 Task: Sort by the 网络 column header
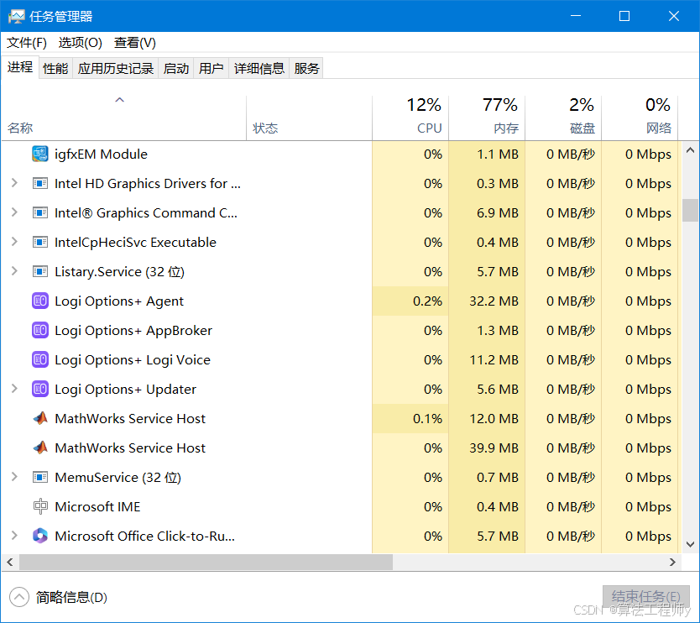(x=640, y=118)
